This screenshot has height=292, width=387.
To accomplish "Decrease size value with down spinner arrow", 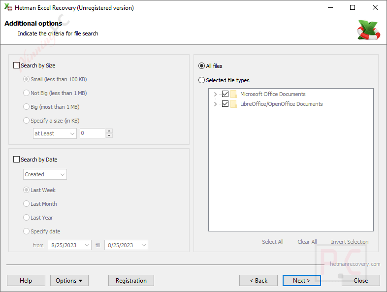I will (109, 136).
